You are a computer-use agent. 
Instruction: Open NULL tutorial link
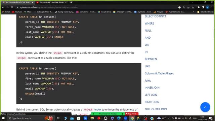coord(148,31)
